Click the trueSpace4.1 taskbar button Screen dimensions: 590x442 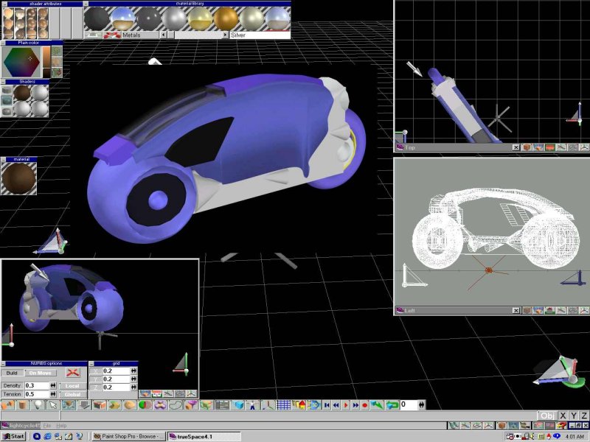[x=204, y=436]
